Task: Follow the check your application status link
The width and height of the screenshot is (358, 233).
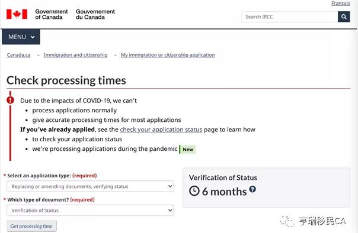Action: tap(161, 130)
